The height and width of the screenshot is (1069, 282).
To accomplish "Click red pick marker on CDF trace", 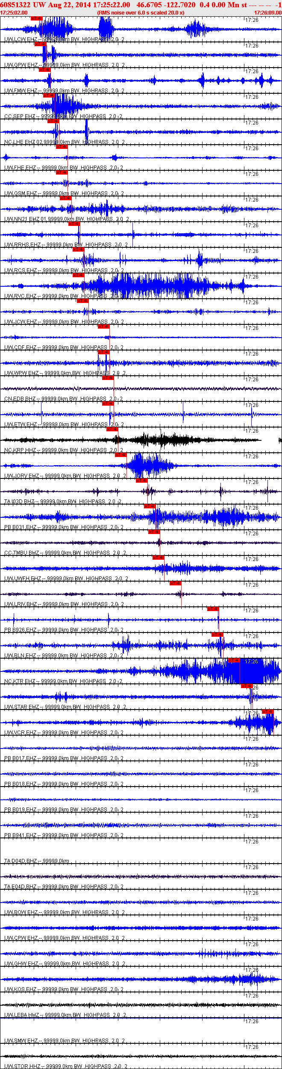I will click(x=104, y=327).
